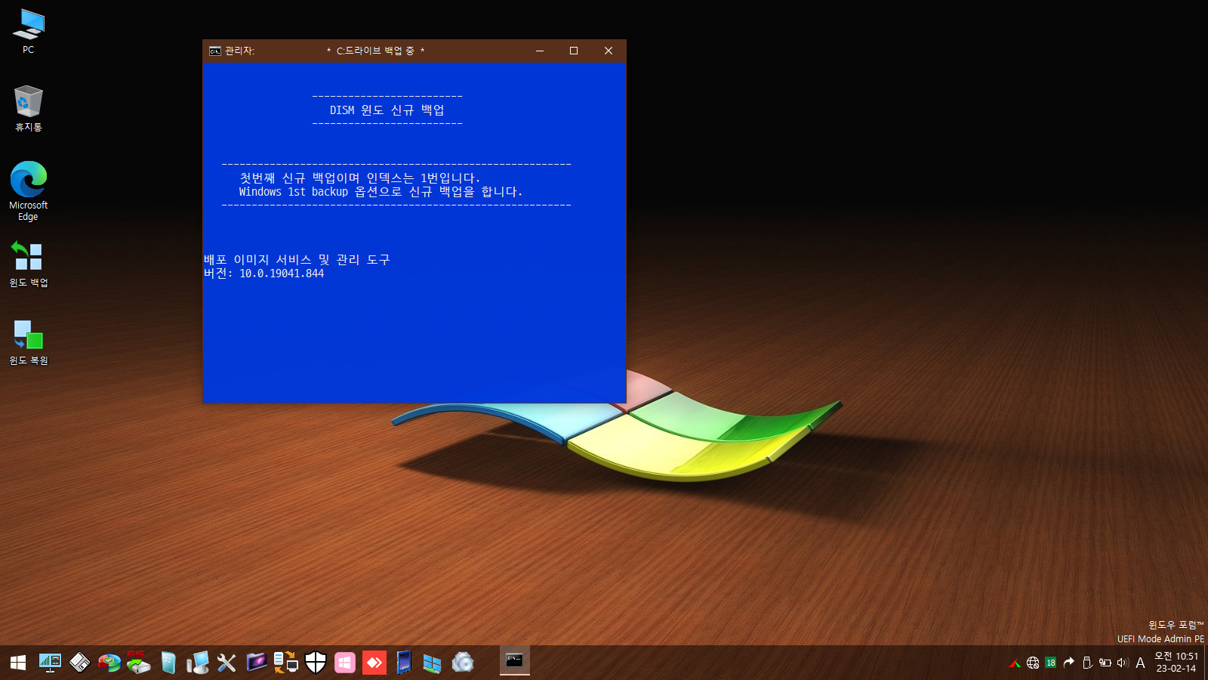Open the blue document taskbar icon
The width and height of the screenshot is (1208, 680).
[168, 663]
